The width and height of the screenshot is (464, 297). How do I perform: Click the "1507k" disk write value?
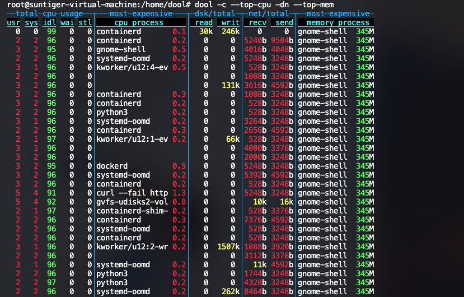pyautogui.click(x=228, y=247)
